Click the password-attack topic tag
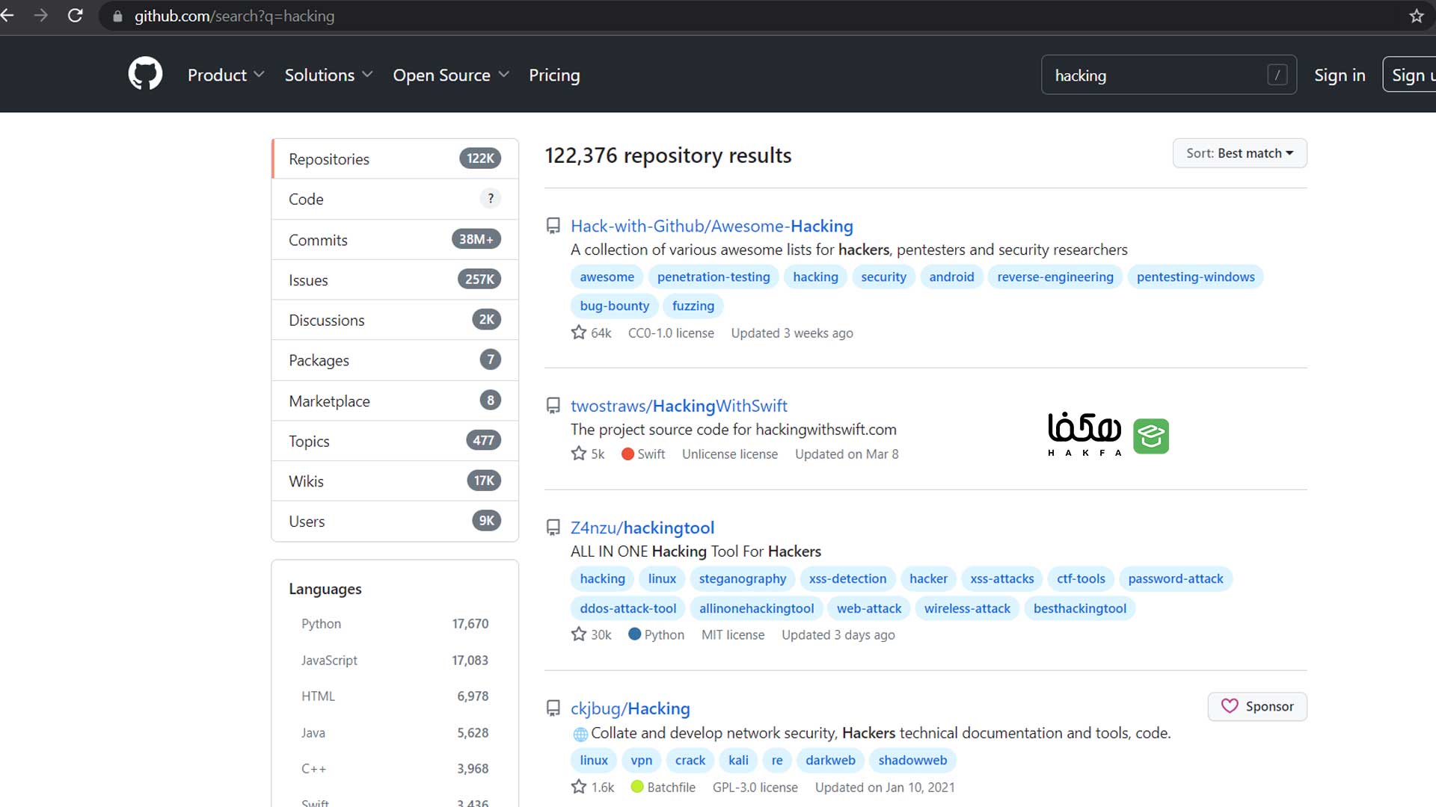1436x807 pixels. [1175, 578]
